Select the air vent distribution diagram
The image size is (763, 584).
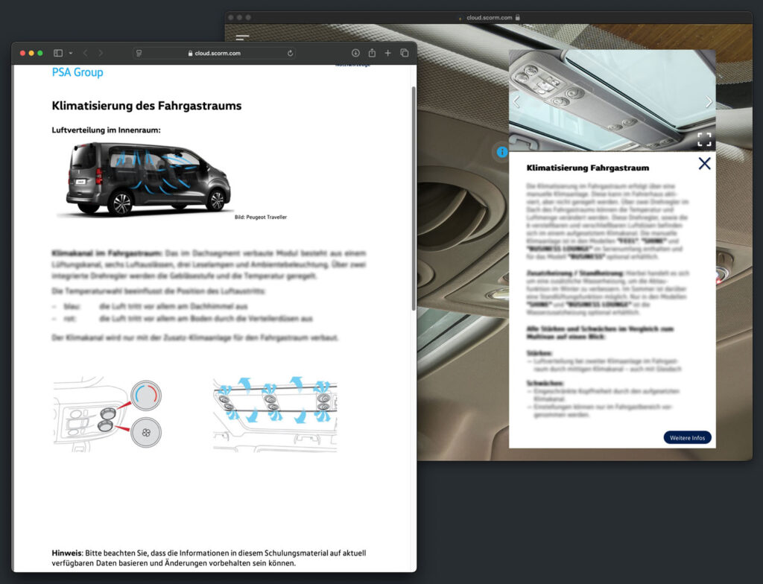coord(275,414)
